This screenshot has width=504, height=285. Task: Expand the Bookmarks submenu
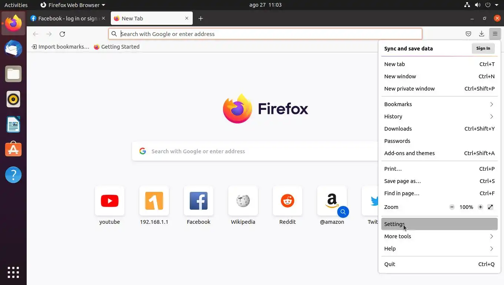tap(440, 104)
